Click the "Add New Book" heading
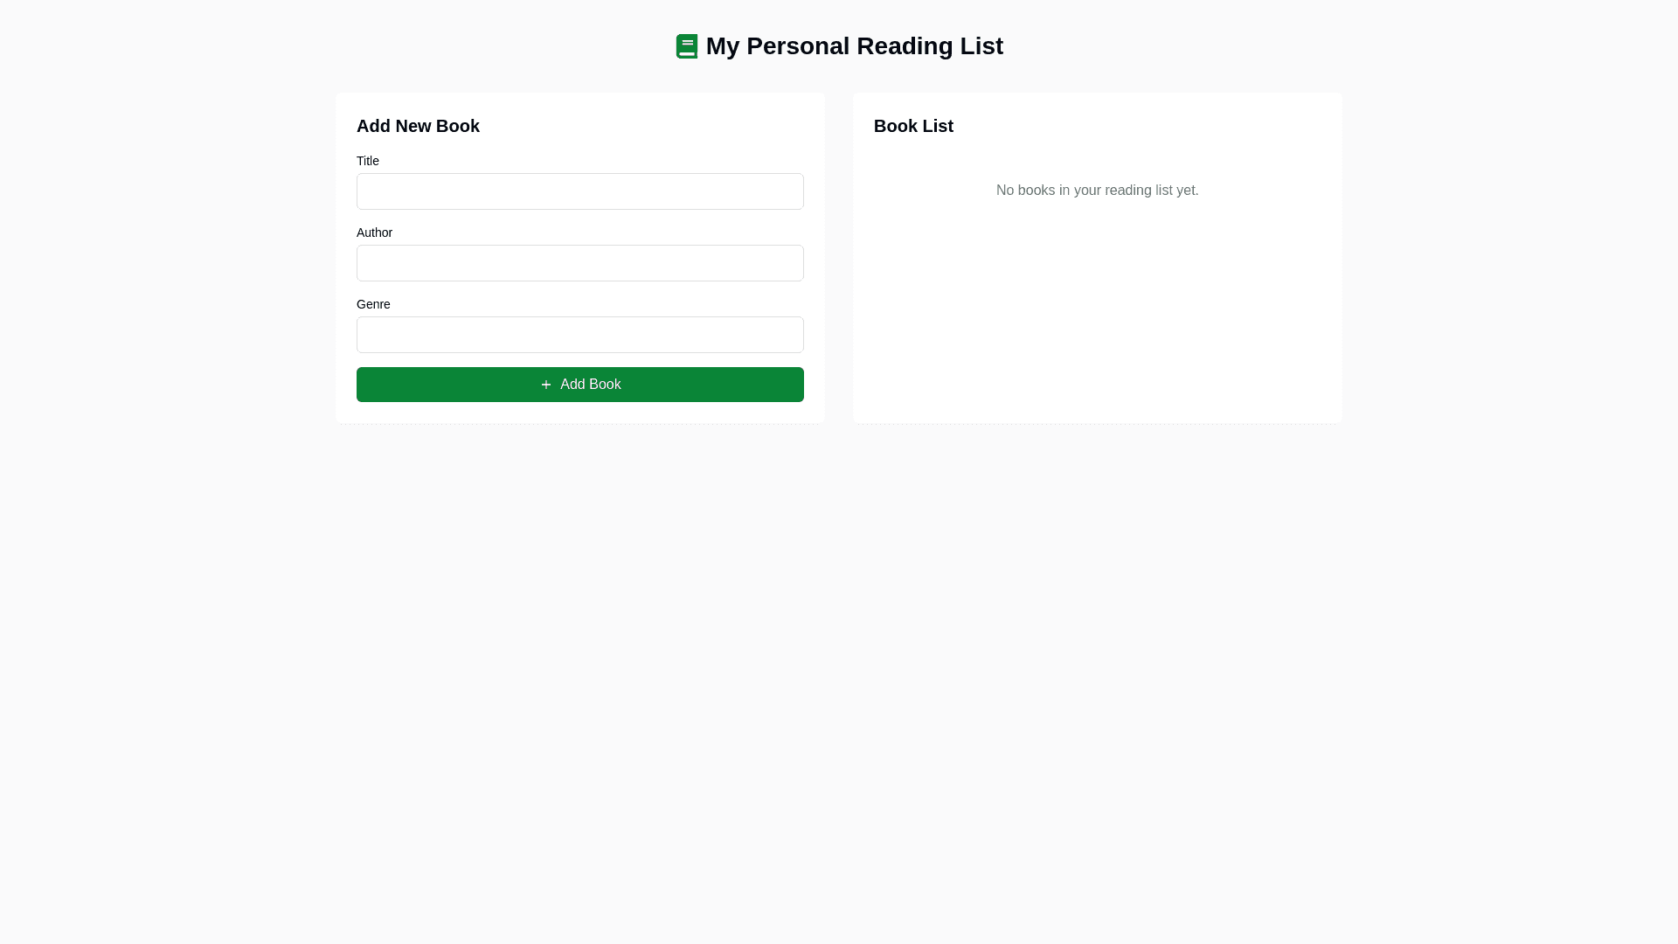1678x944 pixels. 418,126
